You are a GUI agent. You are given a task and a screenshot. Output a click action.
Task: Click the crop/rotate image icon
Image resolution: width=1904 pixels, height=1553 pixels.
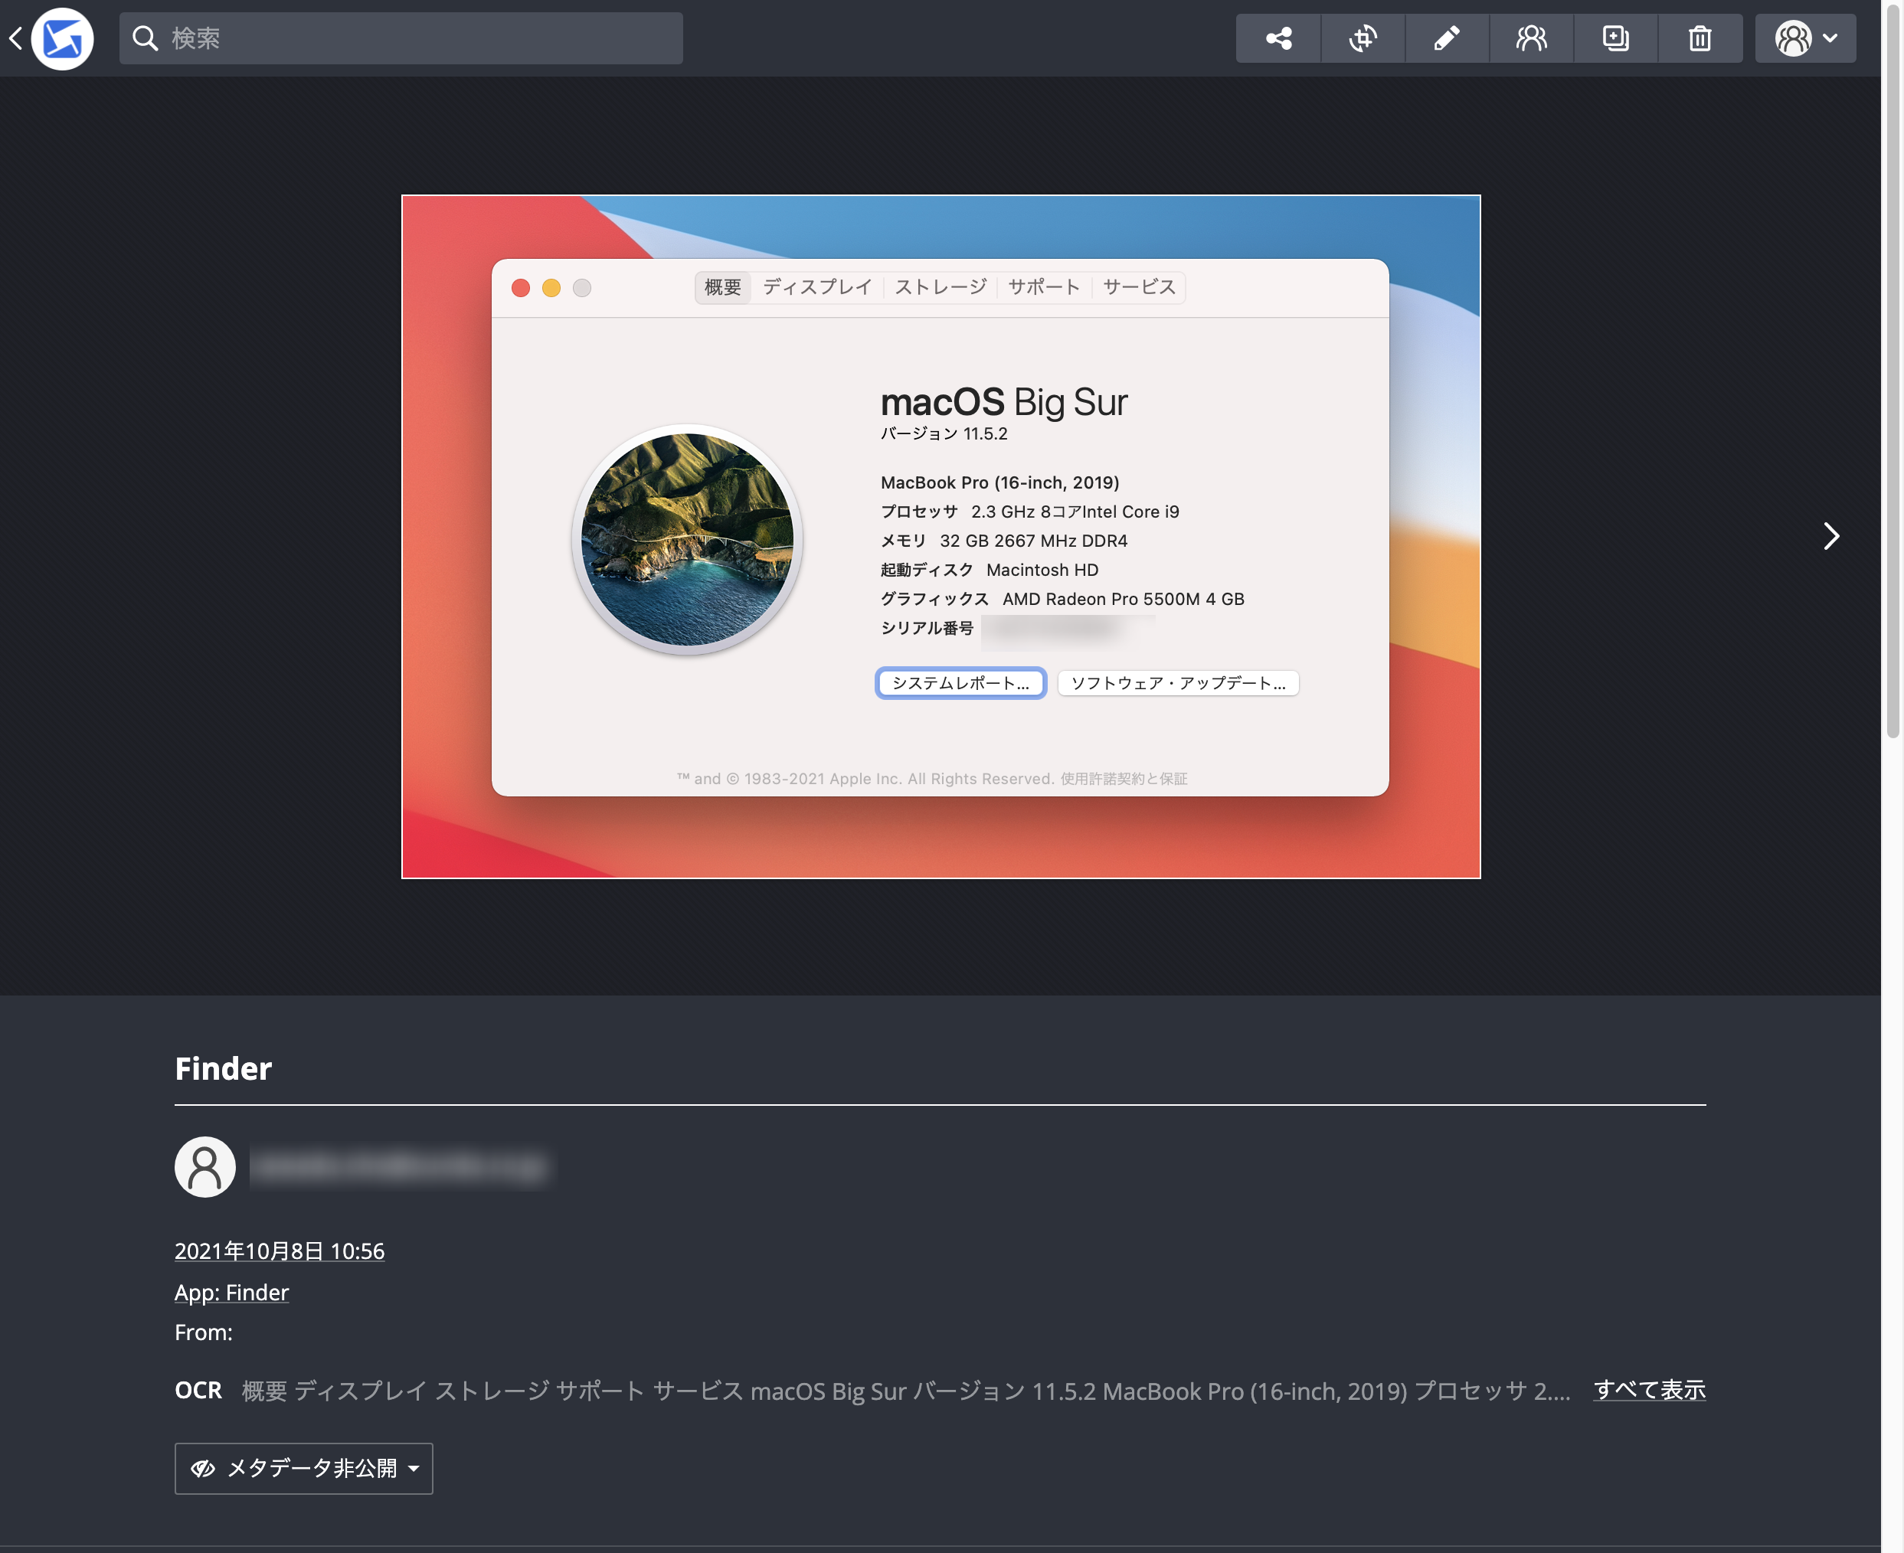point(1362,38)
